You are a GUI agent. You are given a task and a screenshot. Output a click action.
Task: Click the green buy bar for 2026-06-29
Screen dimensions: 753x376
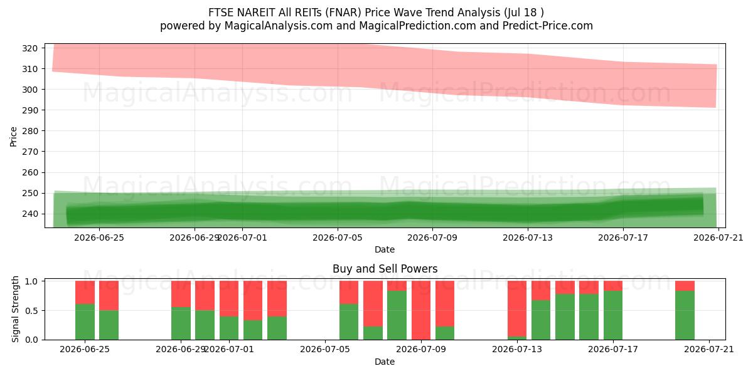[x=181, y=323]
